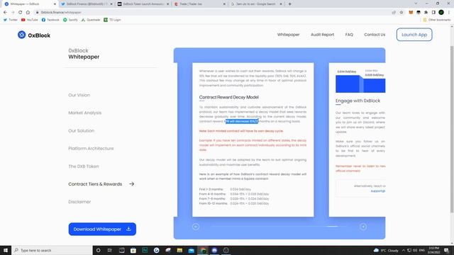This screenshot has height=255, width=454.
Task: Open File Explorer from taskbar
Action: click(179, 250)
